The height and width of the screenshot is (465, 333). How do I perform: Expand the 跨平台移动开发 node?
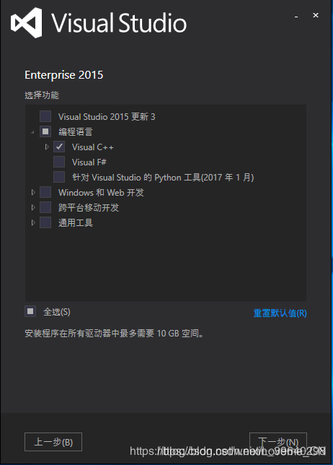click(33, 208)
